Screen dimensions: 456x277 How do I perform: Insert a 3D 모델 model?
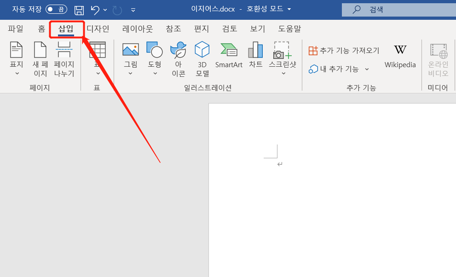[202, 58]
